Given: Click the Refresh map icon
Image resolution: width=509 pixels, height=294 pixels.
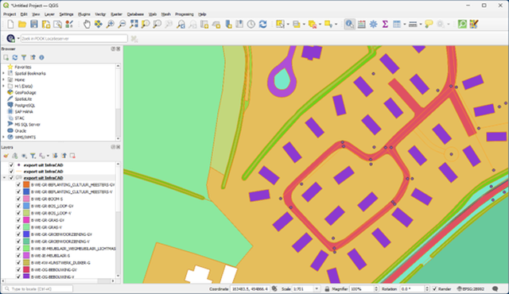Looking at the screenshot, I should tap(262, 25).
